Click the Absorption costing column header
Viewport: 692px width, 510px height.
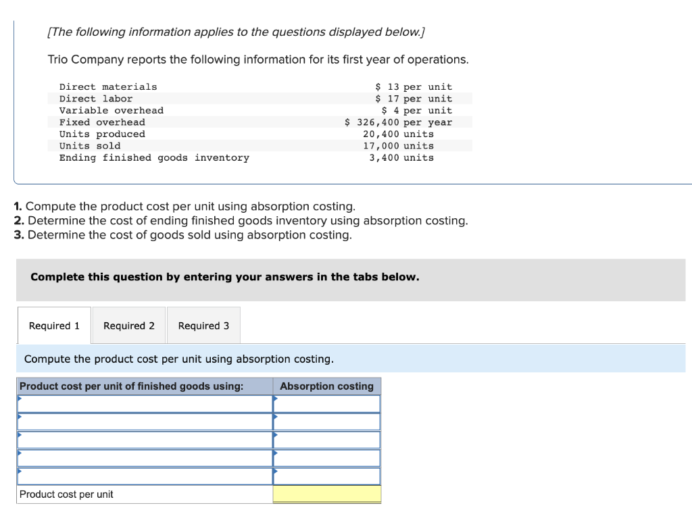coord(326,386)
